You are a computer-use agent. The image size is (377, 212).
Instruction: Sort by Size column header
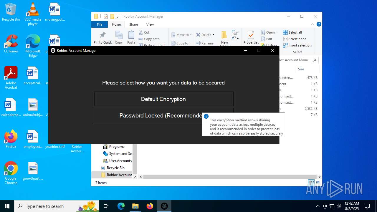pyautogui.click(x=307, y=69)
